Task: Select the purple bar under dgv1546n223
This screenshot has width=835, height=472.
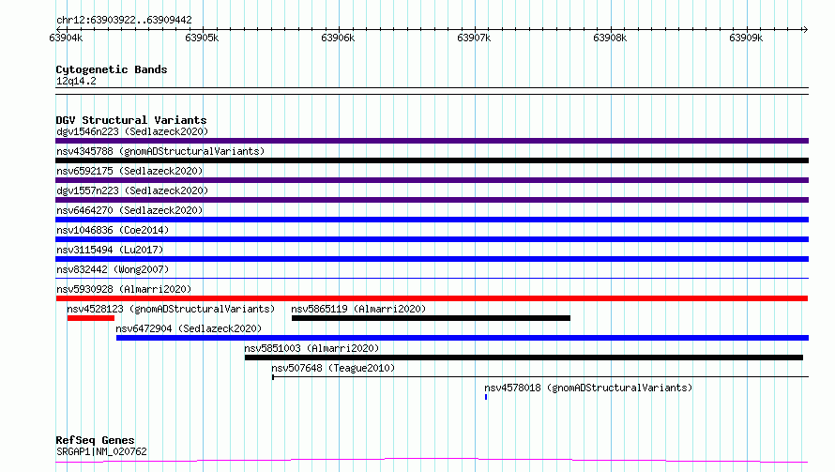Action: (432, 141)
